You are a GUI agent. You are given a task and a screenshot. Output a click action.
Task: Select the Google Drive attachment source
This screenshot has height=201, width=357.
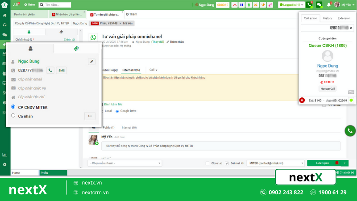[117, 111]
